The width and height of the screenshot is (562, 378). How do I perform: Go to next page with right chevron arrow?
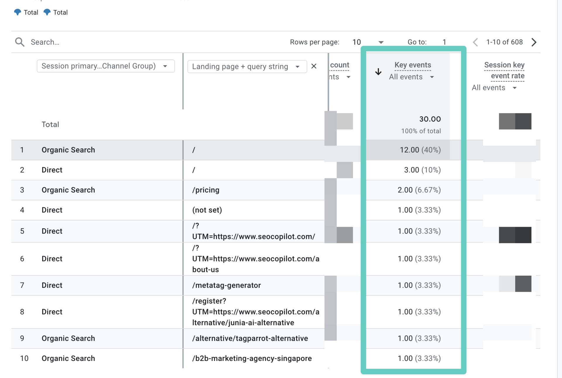click(x=534, y=42)
